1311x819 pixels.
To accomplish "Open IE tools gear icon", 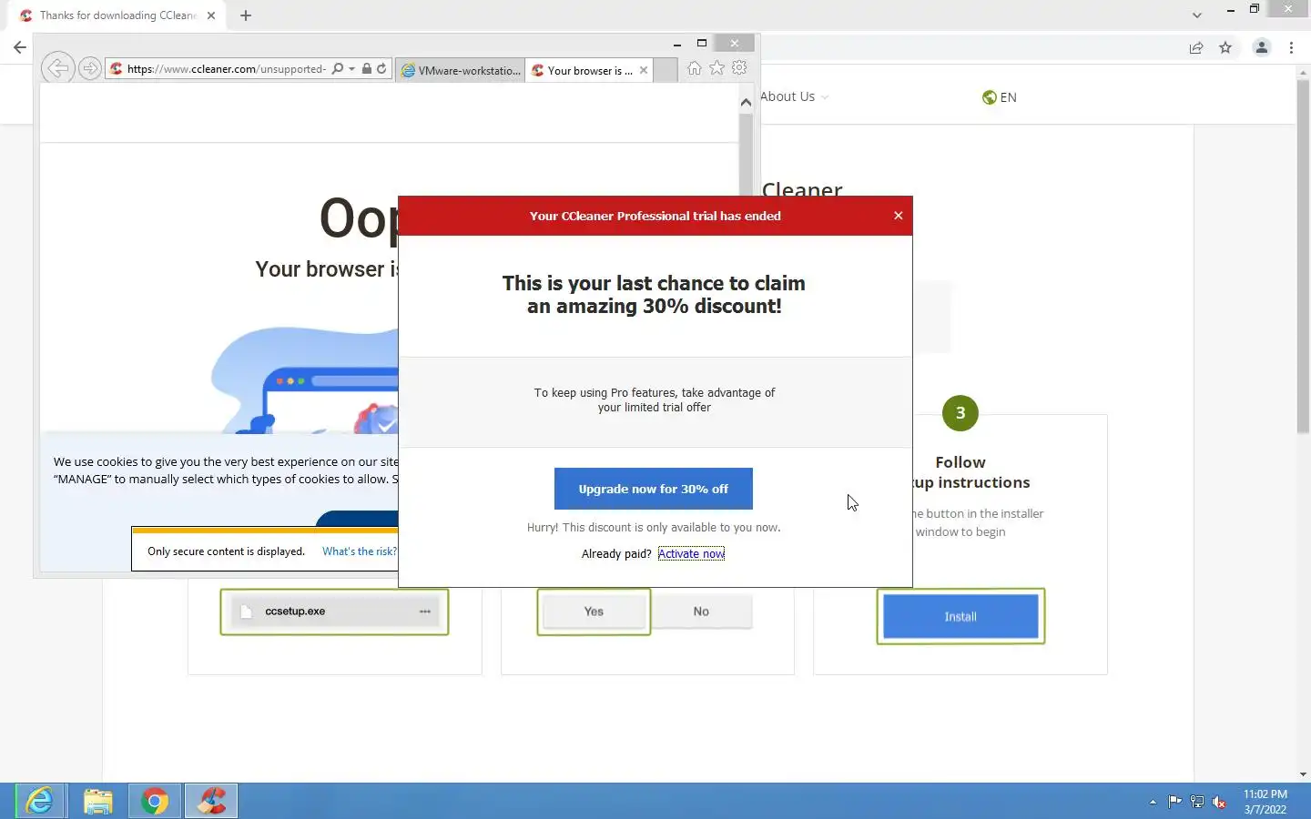I will coord(739,68).
